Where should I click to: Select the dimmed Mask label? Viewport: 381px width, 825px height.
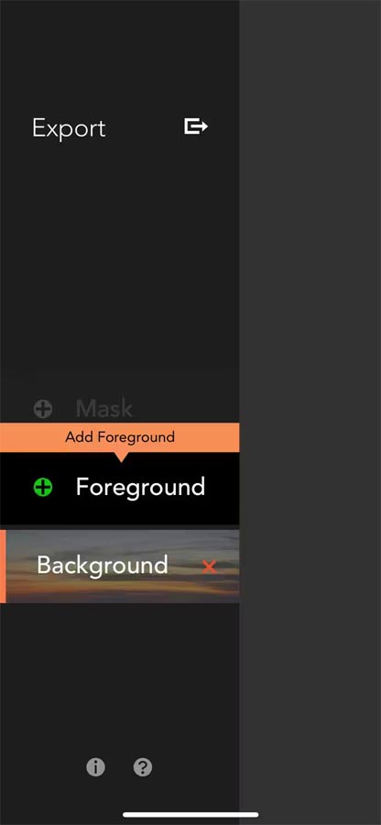coord(104,408)
